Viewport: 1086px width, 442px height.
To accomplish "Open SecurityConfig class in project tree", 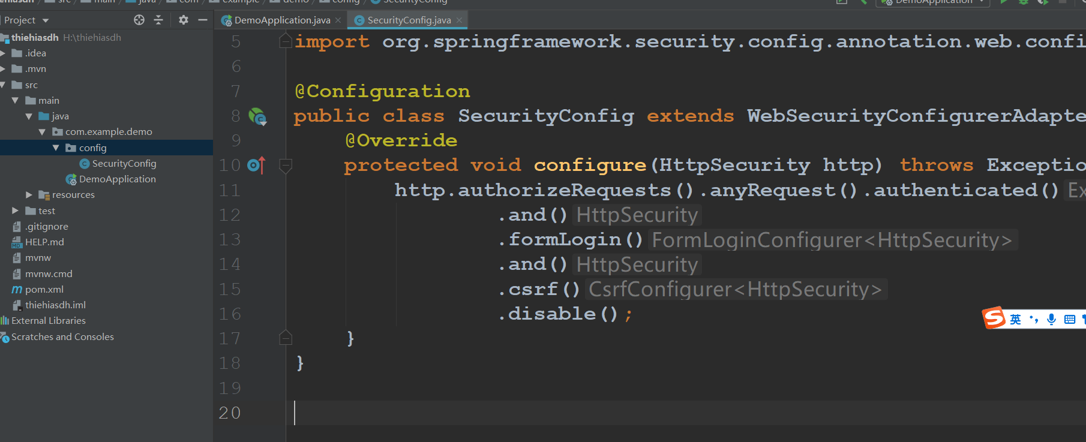I will click(x=124, y=163).
